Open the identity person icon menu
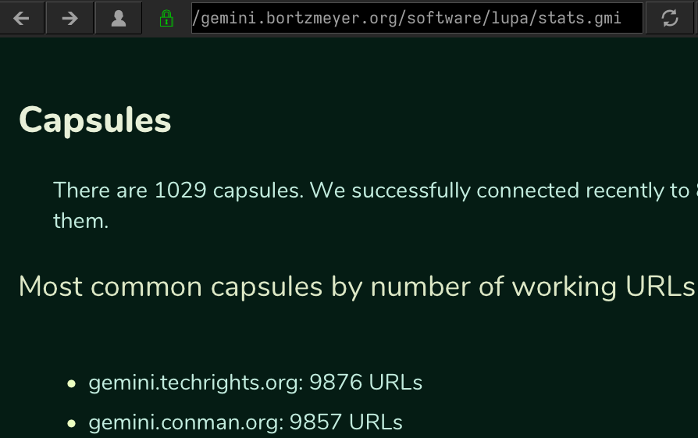This screenshot has width=698, height=438. click(119, 18)
